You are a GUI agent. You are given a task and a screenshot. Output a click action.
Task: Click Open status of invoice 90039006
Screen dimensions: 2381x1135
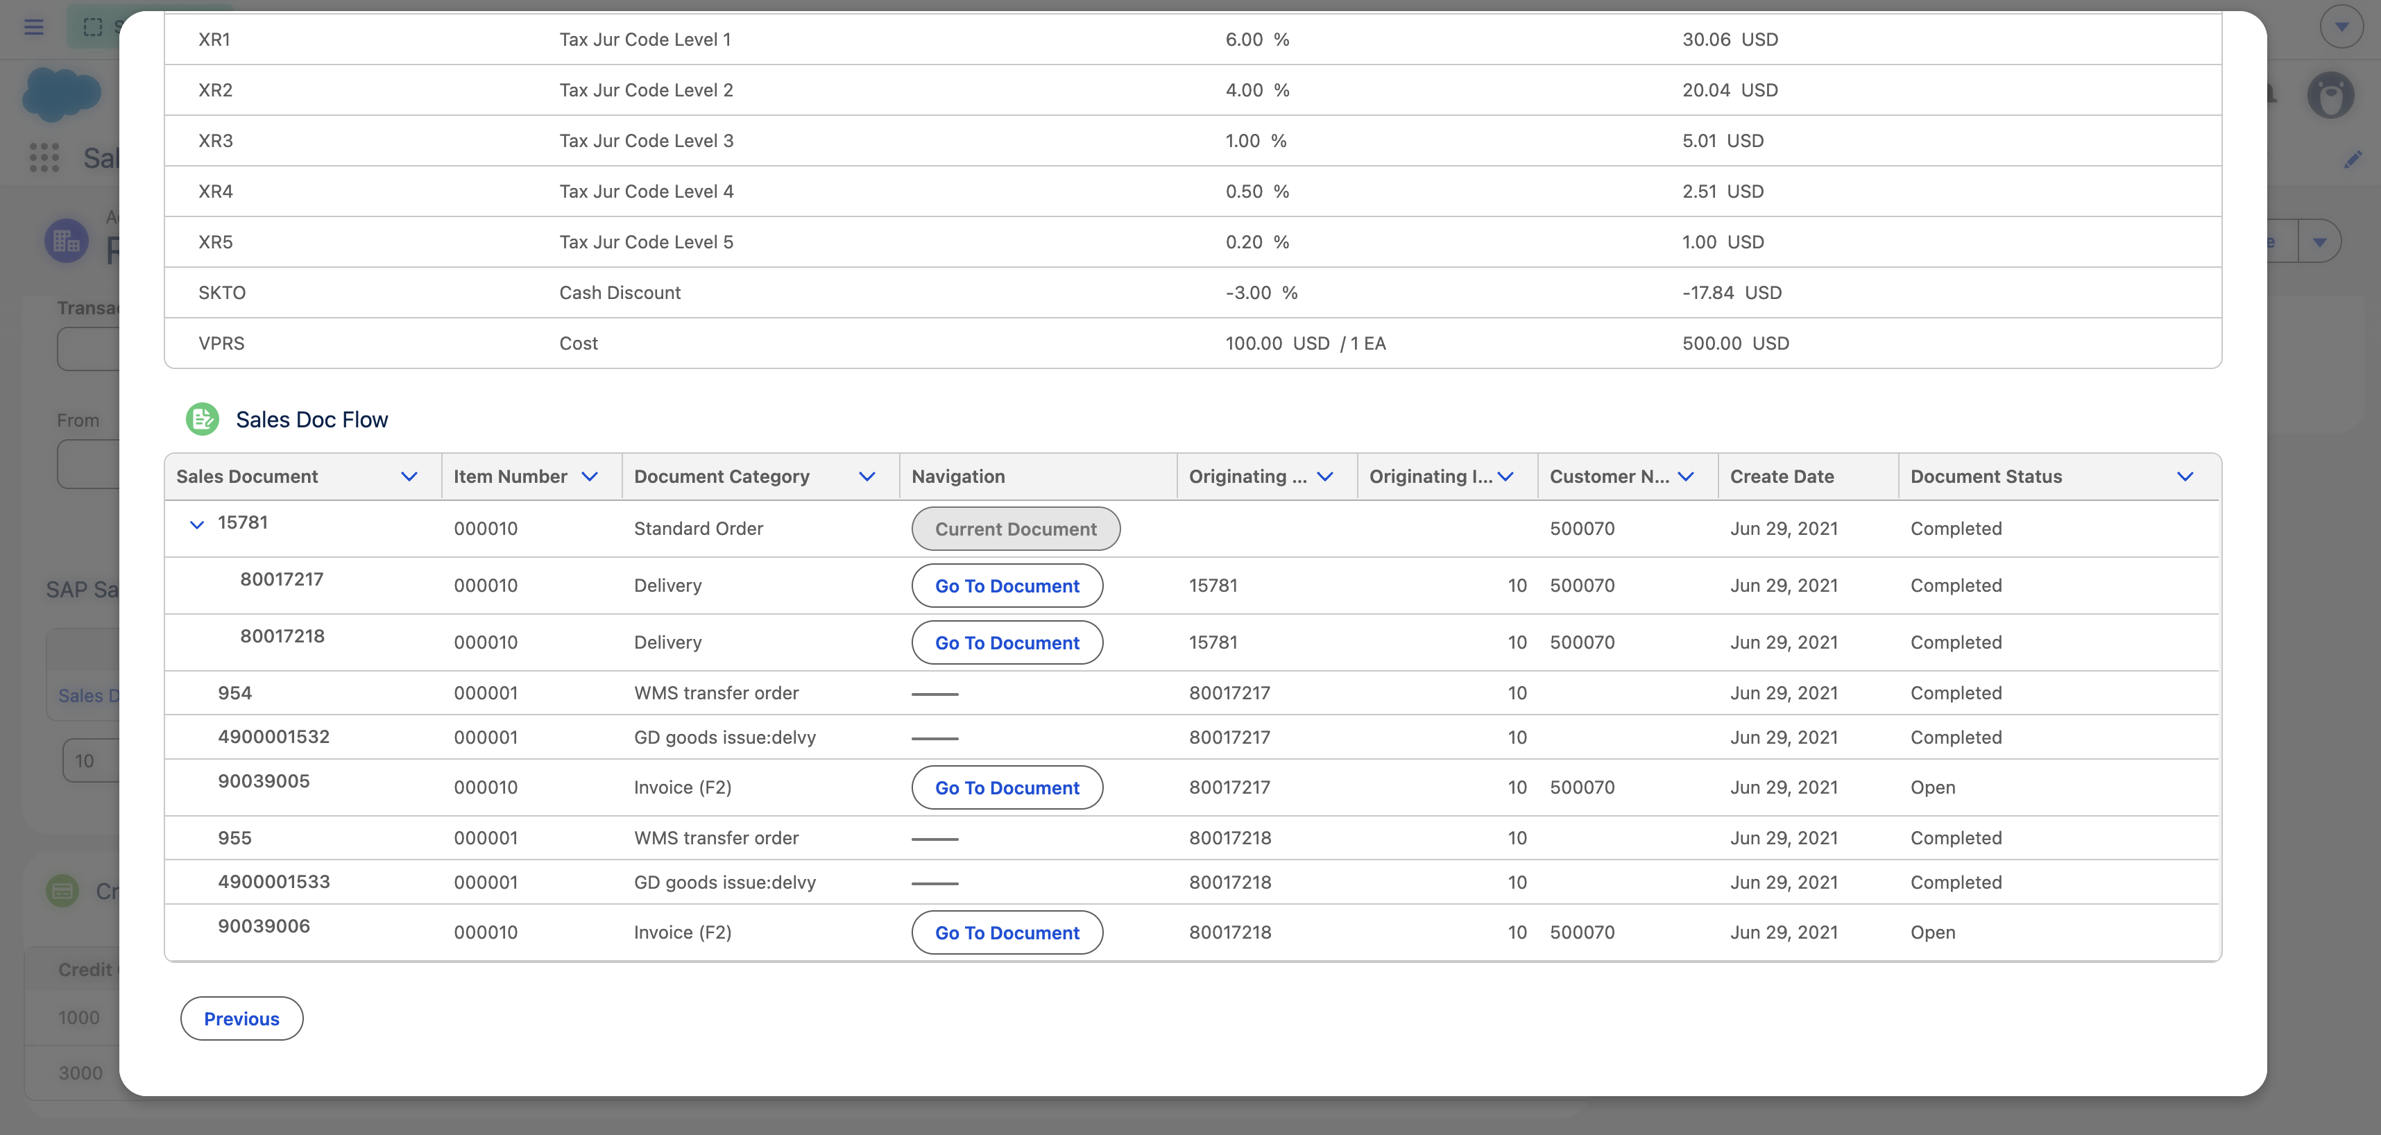click(x=1933, y=932)
